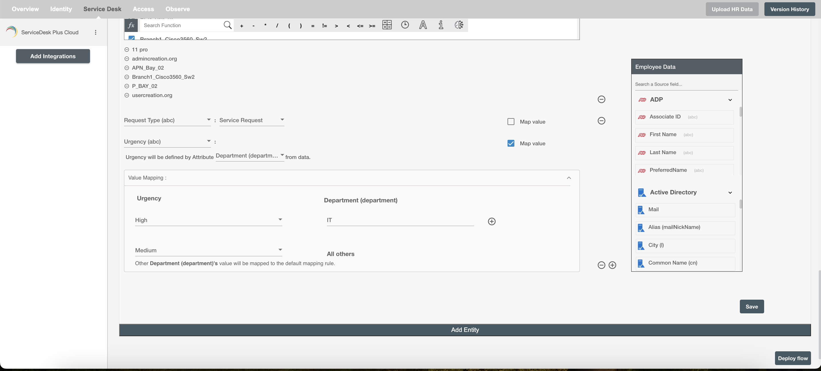Click the Overview navigation tab
This screenshot has height=371, width=821.
tap(24, 9)
